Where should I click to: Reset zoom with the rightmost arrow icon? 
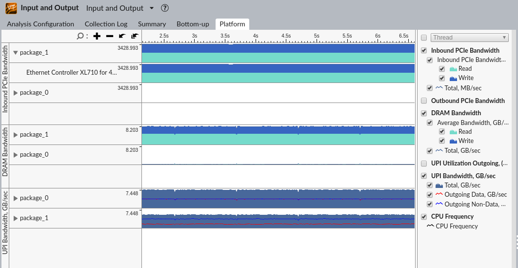pos(135,36)
